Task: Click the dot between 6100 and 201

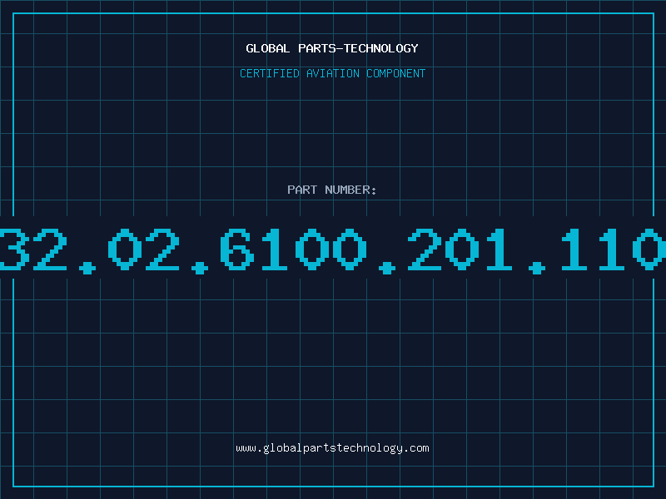Action: tap(387, 268)
